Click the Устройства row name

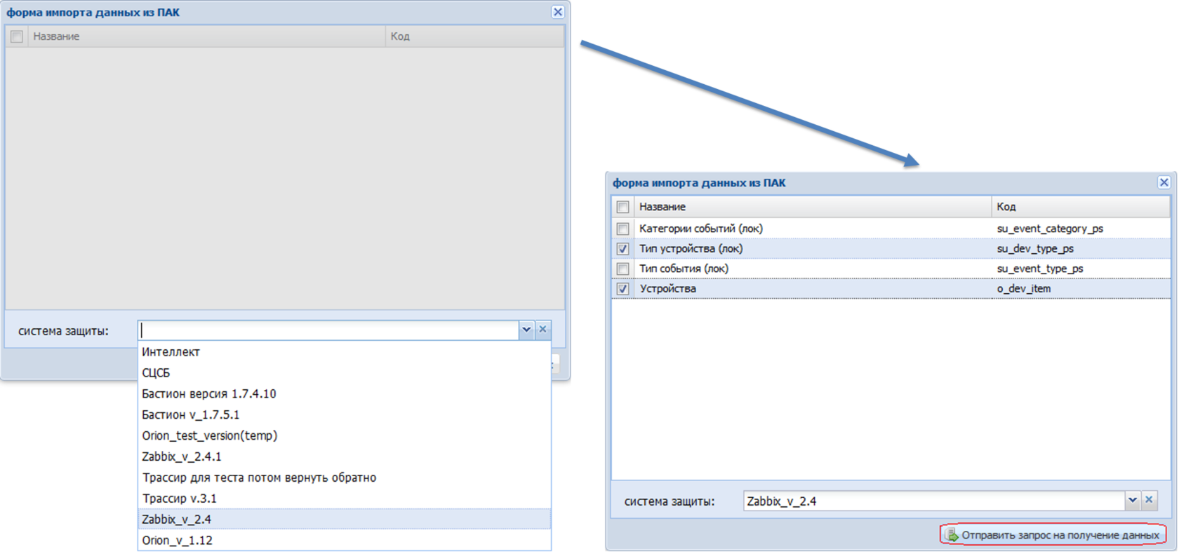click(x=667, y=289)
